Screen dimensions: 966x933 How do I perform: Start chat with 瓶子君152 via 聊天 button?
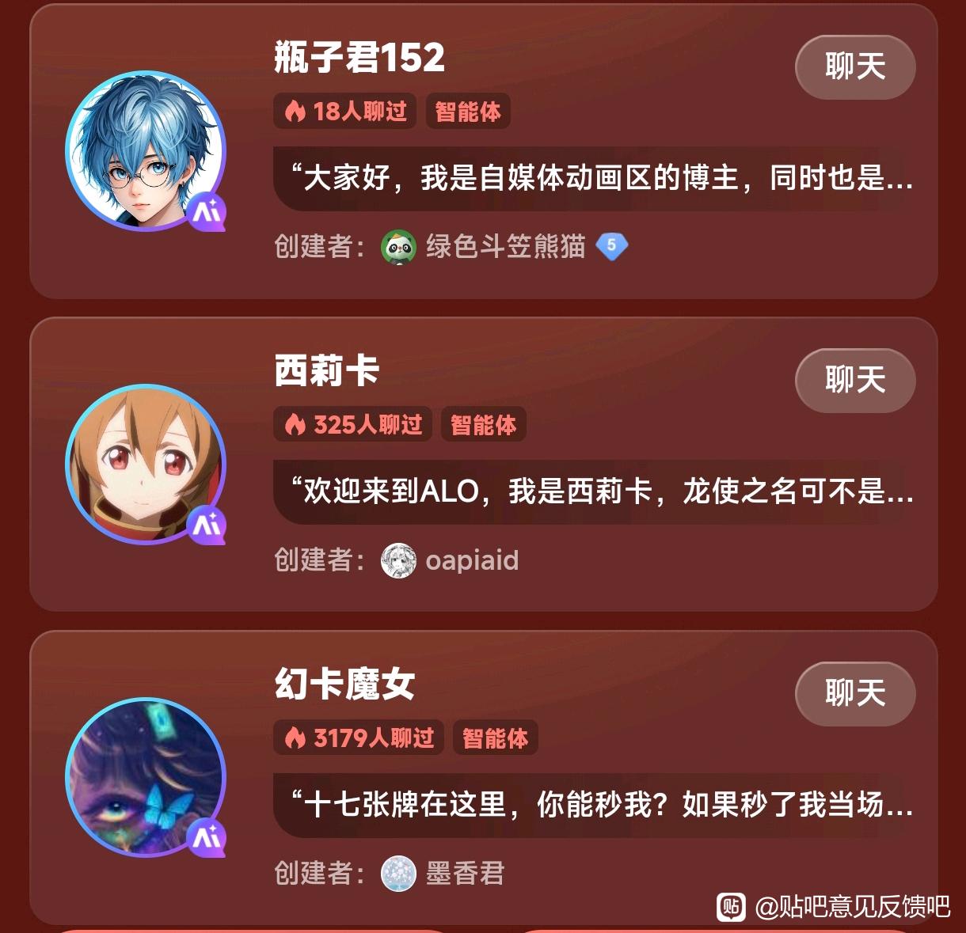(855, 67)
